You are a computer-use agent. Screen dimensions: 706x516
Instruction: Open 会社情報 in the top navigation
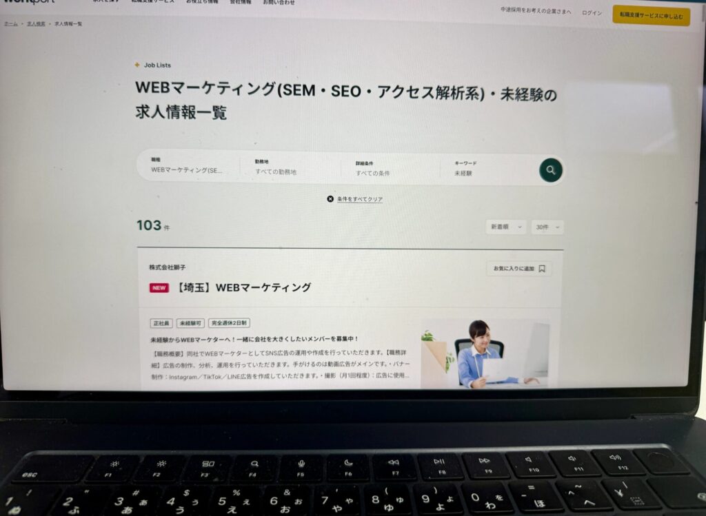click(x=241, y=2)
